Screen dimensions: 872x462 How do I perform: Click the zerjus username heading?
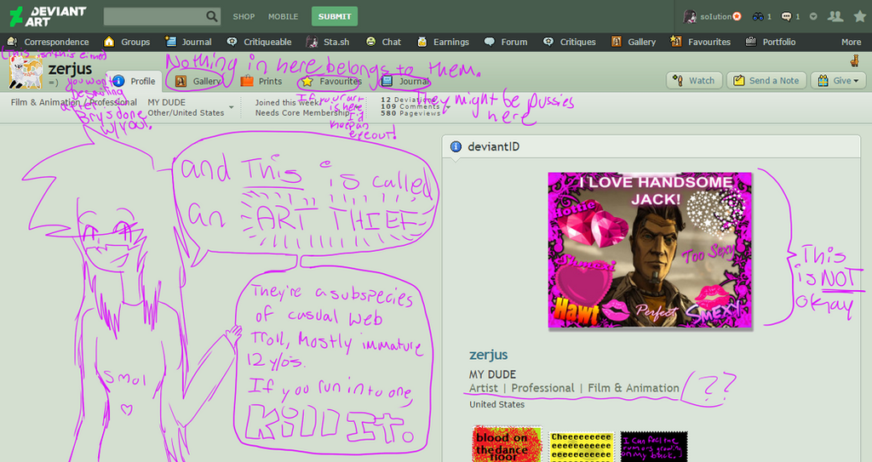(70, 70)
